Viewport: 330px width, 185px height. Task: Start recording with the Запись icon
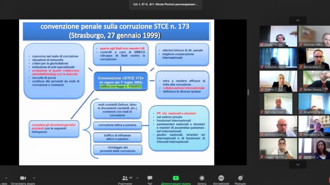[202, 178]
